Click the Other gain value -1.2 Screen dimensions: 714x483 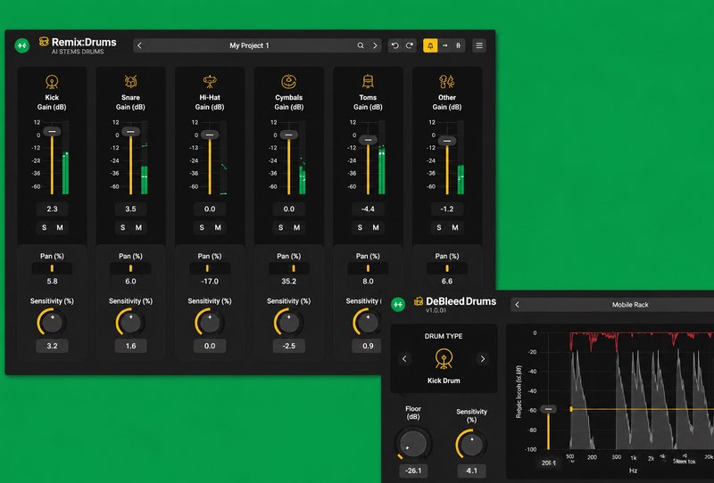pyautogui.click(x=447, y=209)
